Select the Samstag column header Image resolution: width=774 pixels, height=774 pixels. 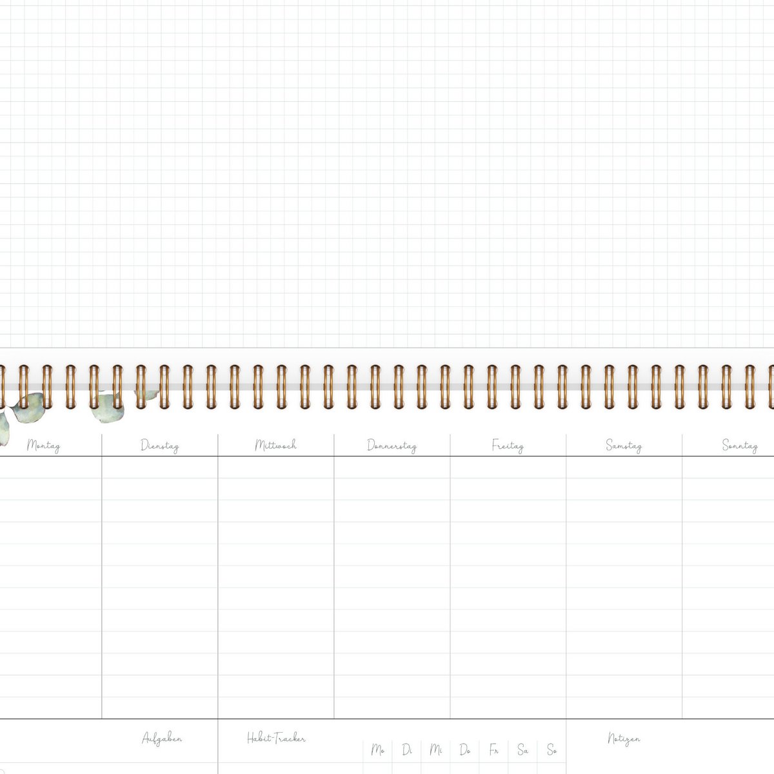[x=624, y=445]
